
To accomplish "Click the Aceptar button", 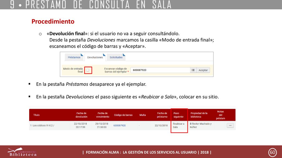I will [x=203, y=70].
